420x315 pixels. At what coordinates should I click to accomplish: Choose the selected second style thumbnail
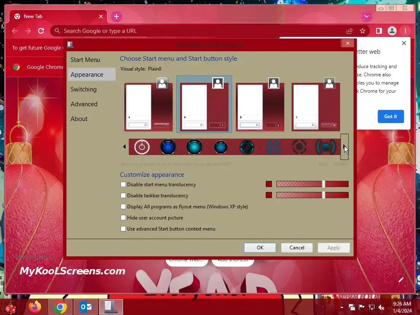coord(204,105)
